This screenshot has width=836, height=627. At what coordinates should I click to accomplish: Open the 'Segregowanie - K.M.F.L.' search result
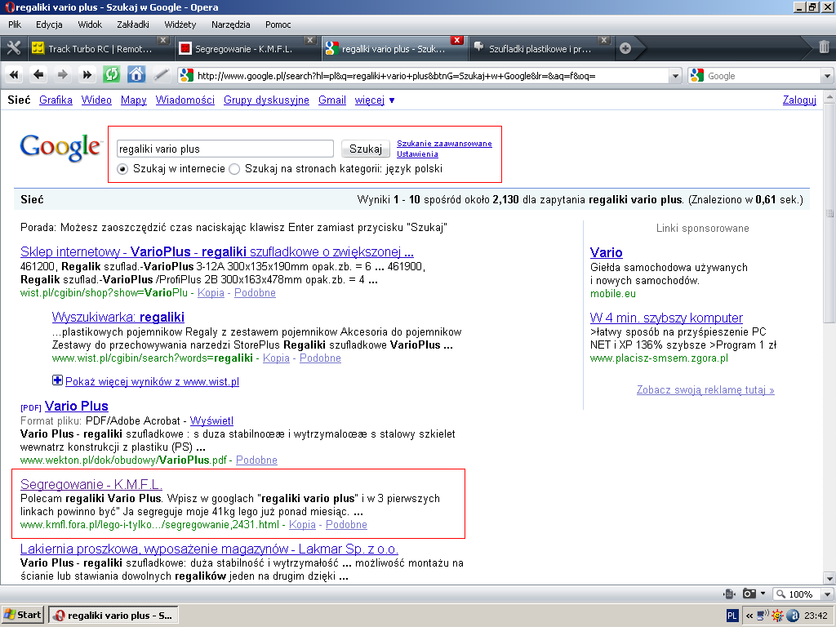tap(91, 483)
